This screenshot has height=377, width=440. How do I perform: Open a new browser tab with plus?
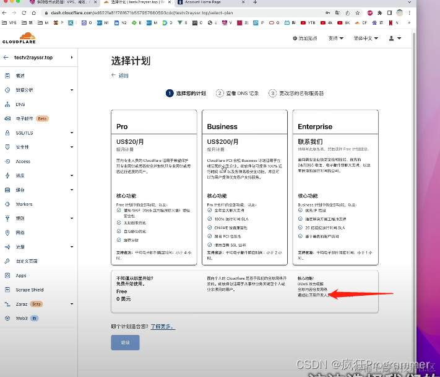point(255,2)
